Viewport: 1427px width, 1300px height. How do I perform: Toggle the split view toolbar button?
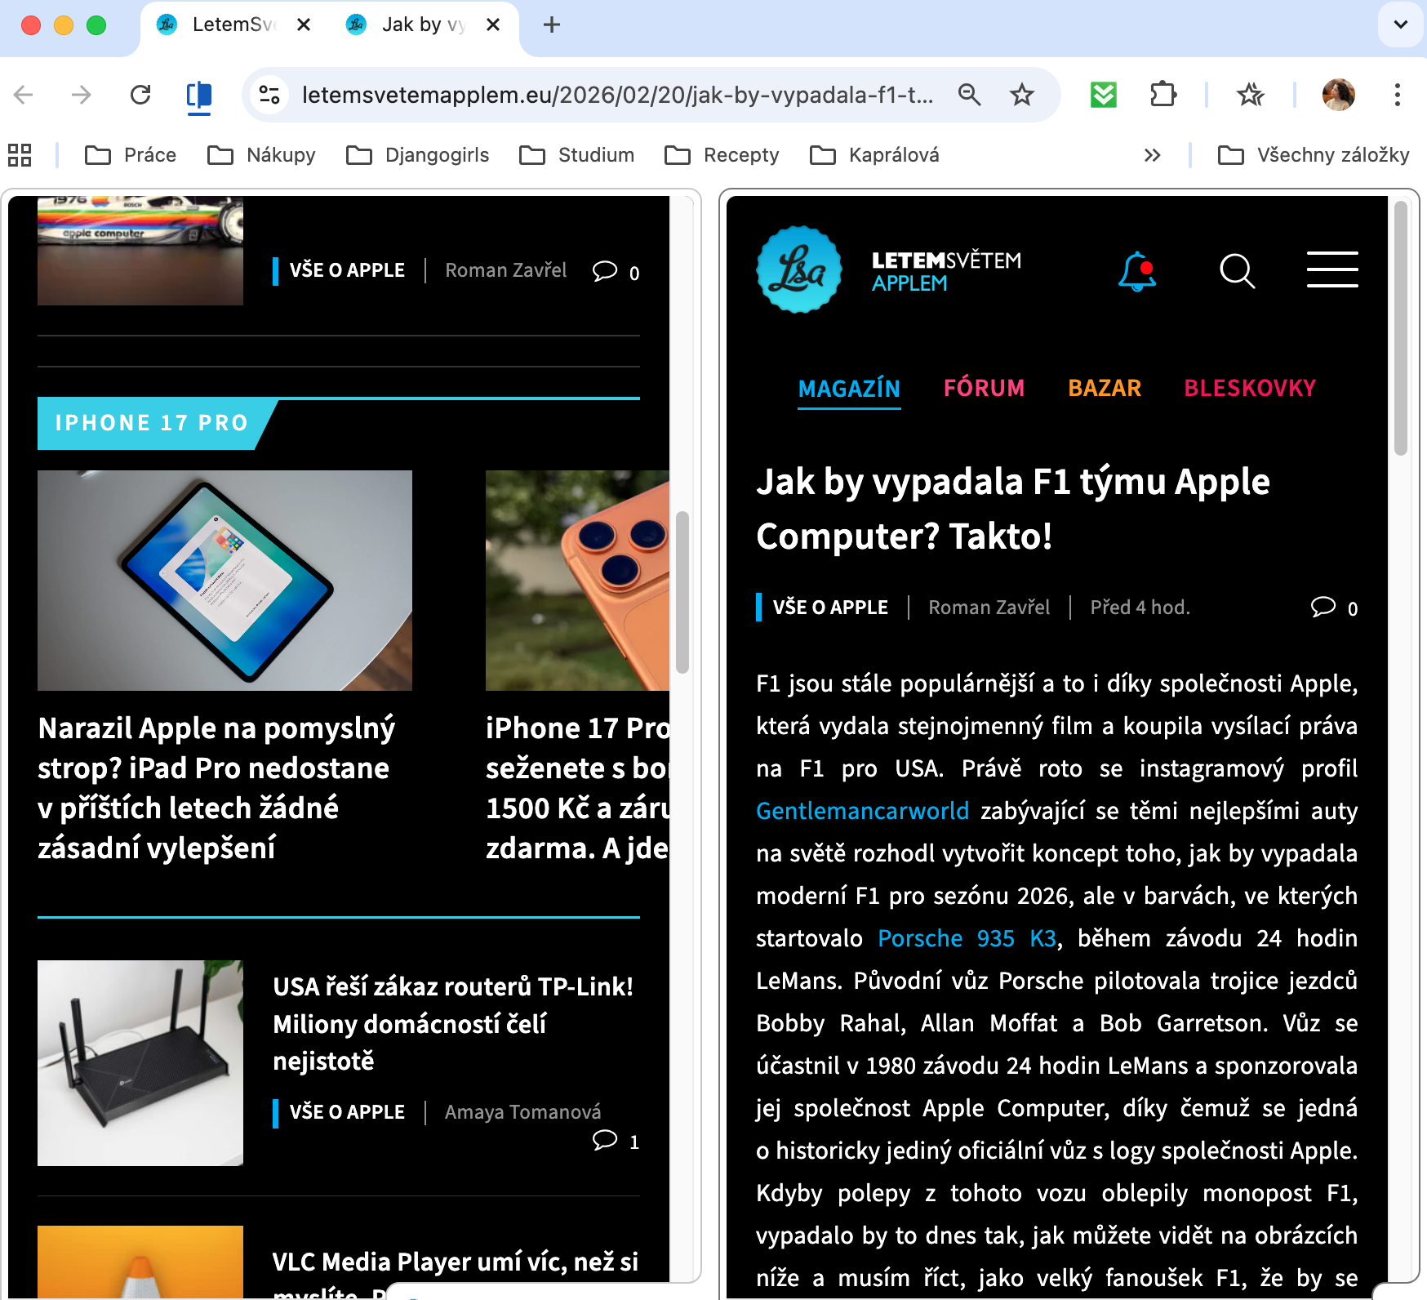tap(199, 96)
